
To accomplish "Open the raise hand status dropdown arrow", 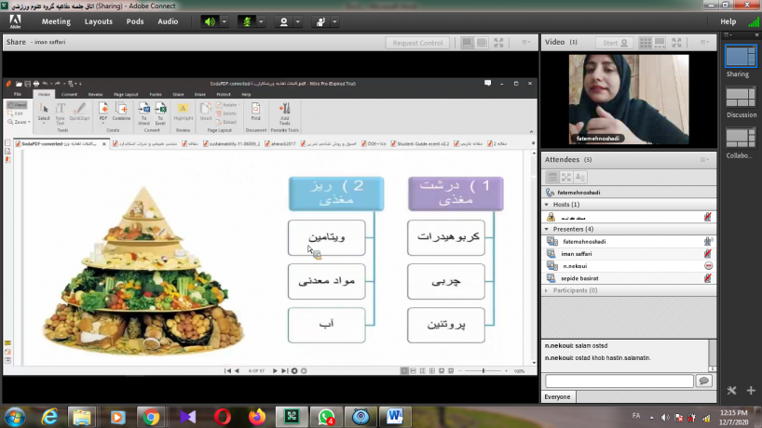I will [x=333, y=21].
